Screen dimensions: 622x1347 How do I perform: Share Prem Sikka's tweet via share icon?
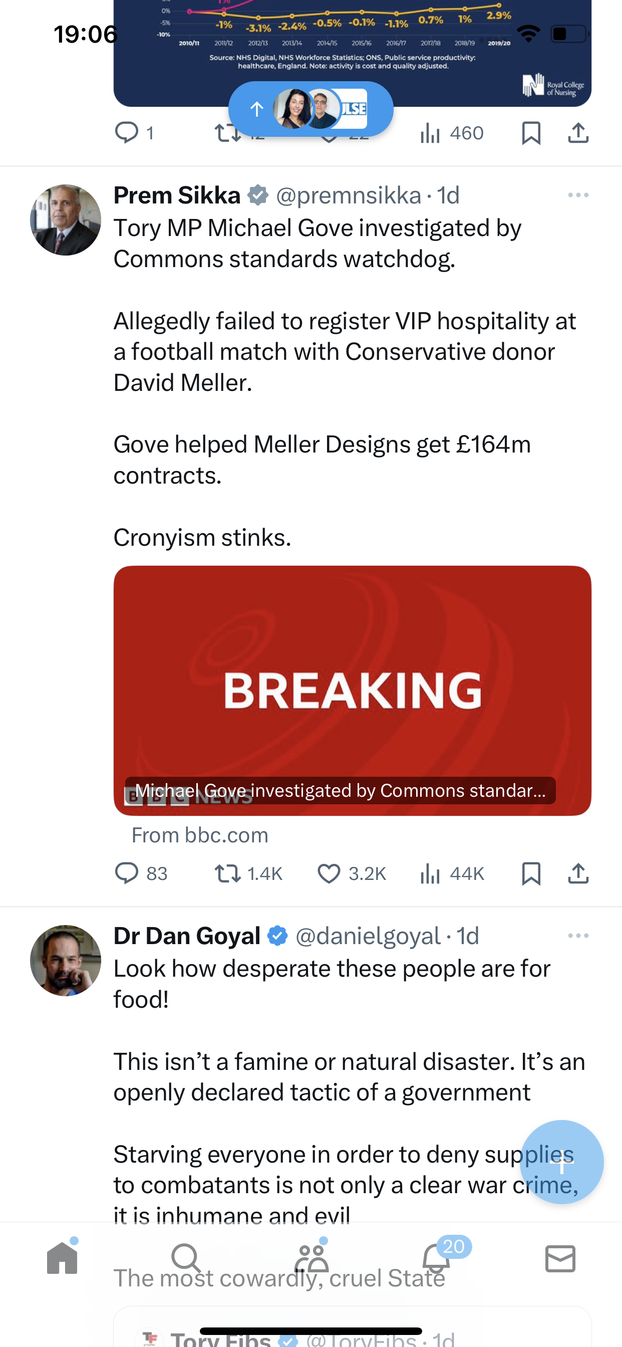(578, 873)
